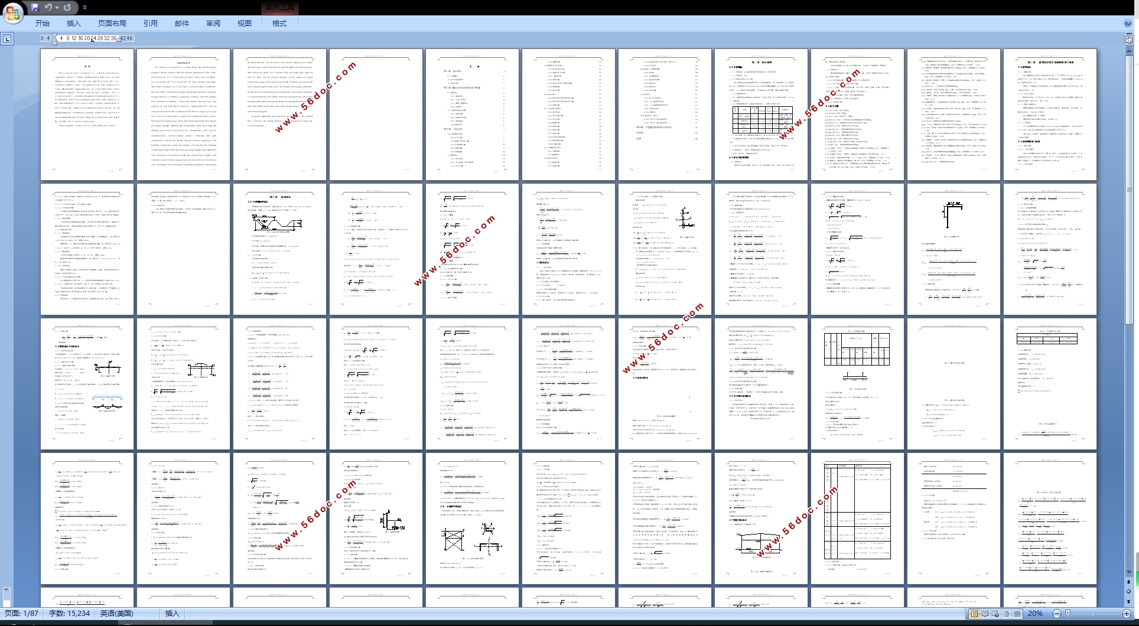1139x626 pixels.
Task: Click the mostly blank page thumbnail in row 1
Action: (x=376, y=115)
